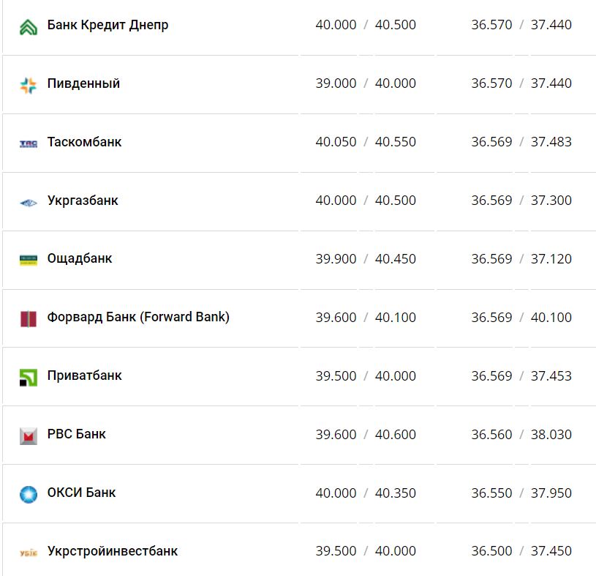Screen dimensions: 596x576
Task: Open the Пивденный bank name link
Action: click(83, 83)
